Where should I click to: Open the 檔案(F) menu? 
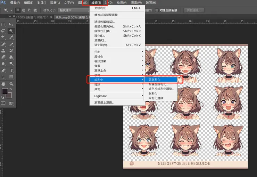coord(15,3)
